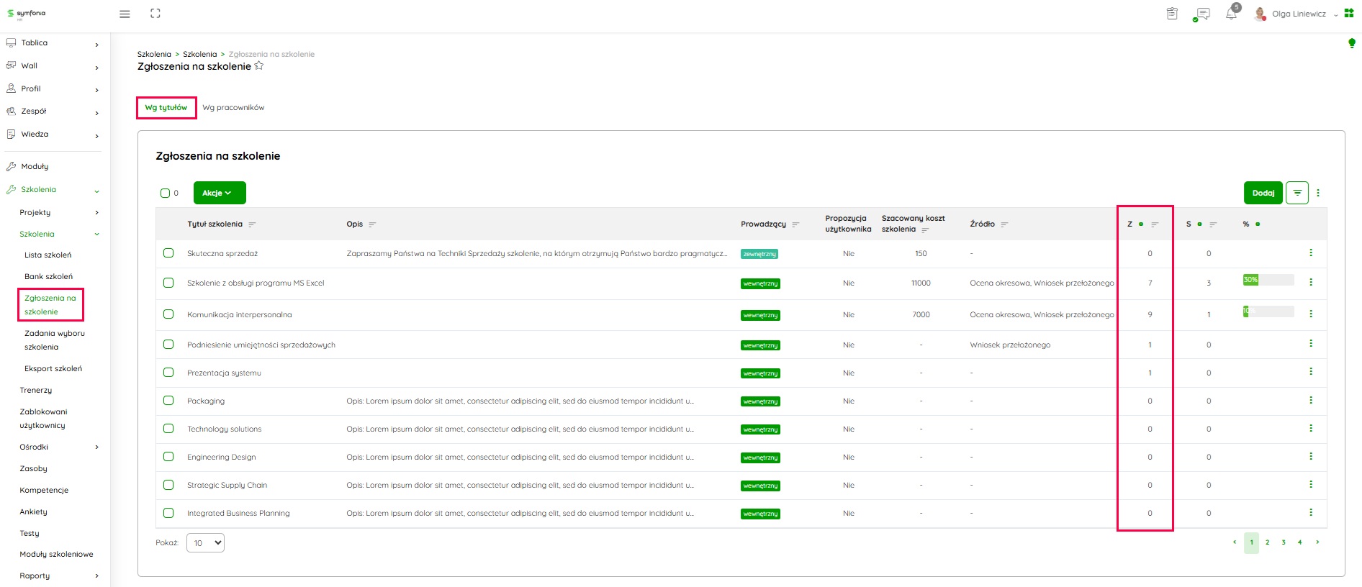Open the table filter icon button
This screenshot has width=1362, height=587.
1296,193
